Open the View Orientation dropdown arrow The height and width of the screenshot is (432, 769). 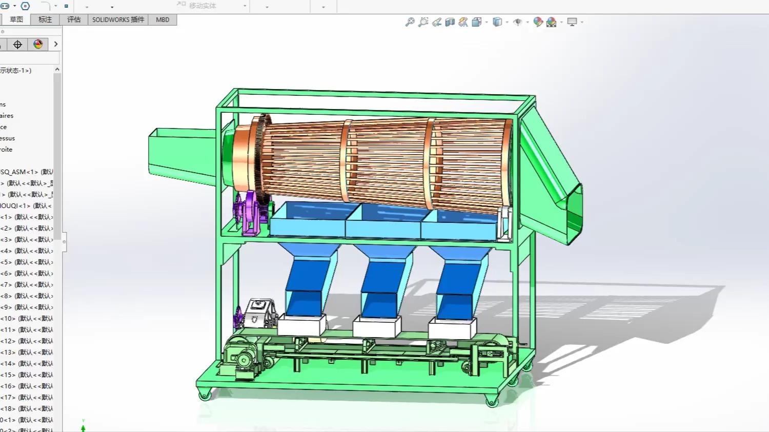tap(486, 22)
